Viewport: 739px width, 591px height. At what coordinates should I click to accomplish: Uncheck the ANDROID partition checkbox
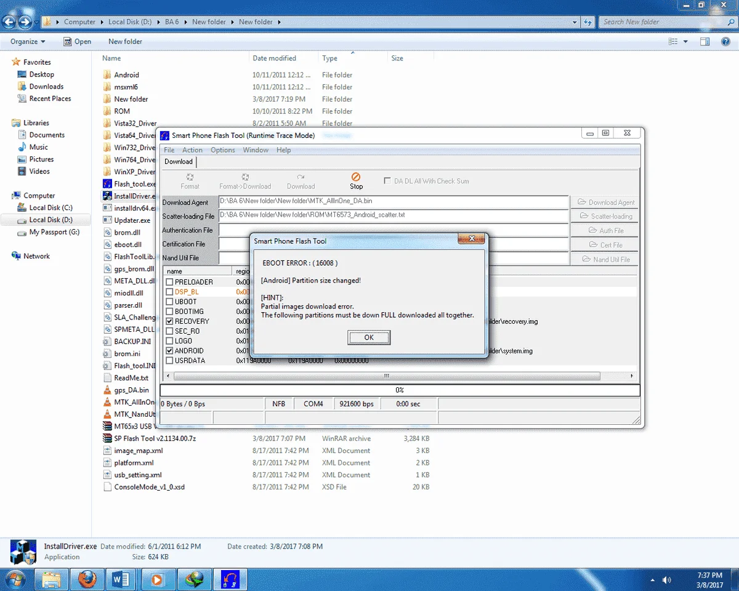[x=169, y=351]
